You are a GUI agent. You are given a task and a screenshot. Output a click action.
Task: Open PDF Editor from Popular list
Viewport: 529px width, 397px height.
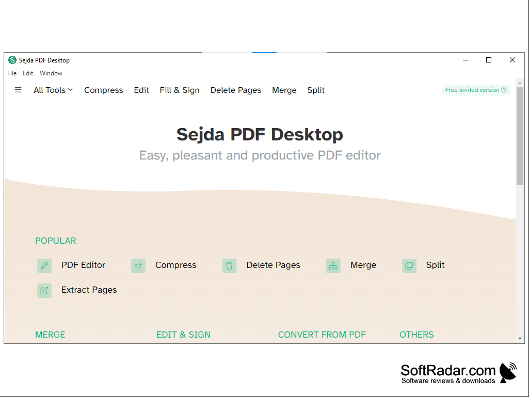(x=83, y=265)
